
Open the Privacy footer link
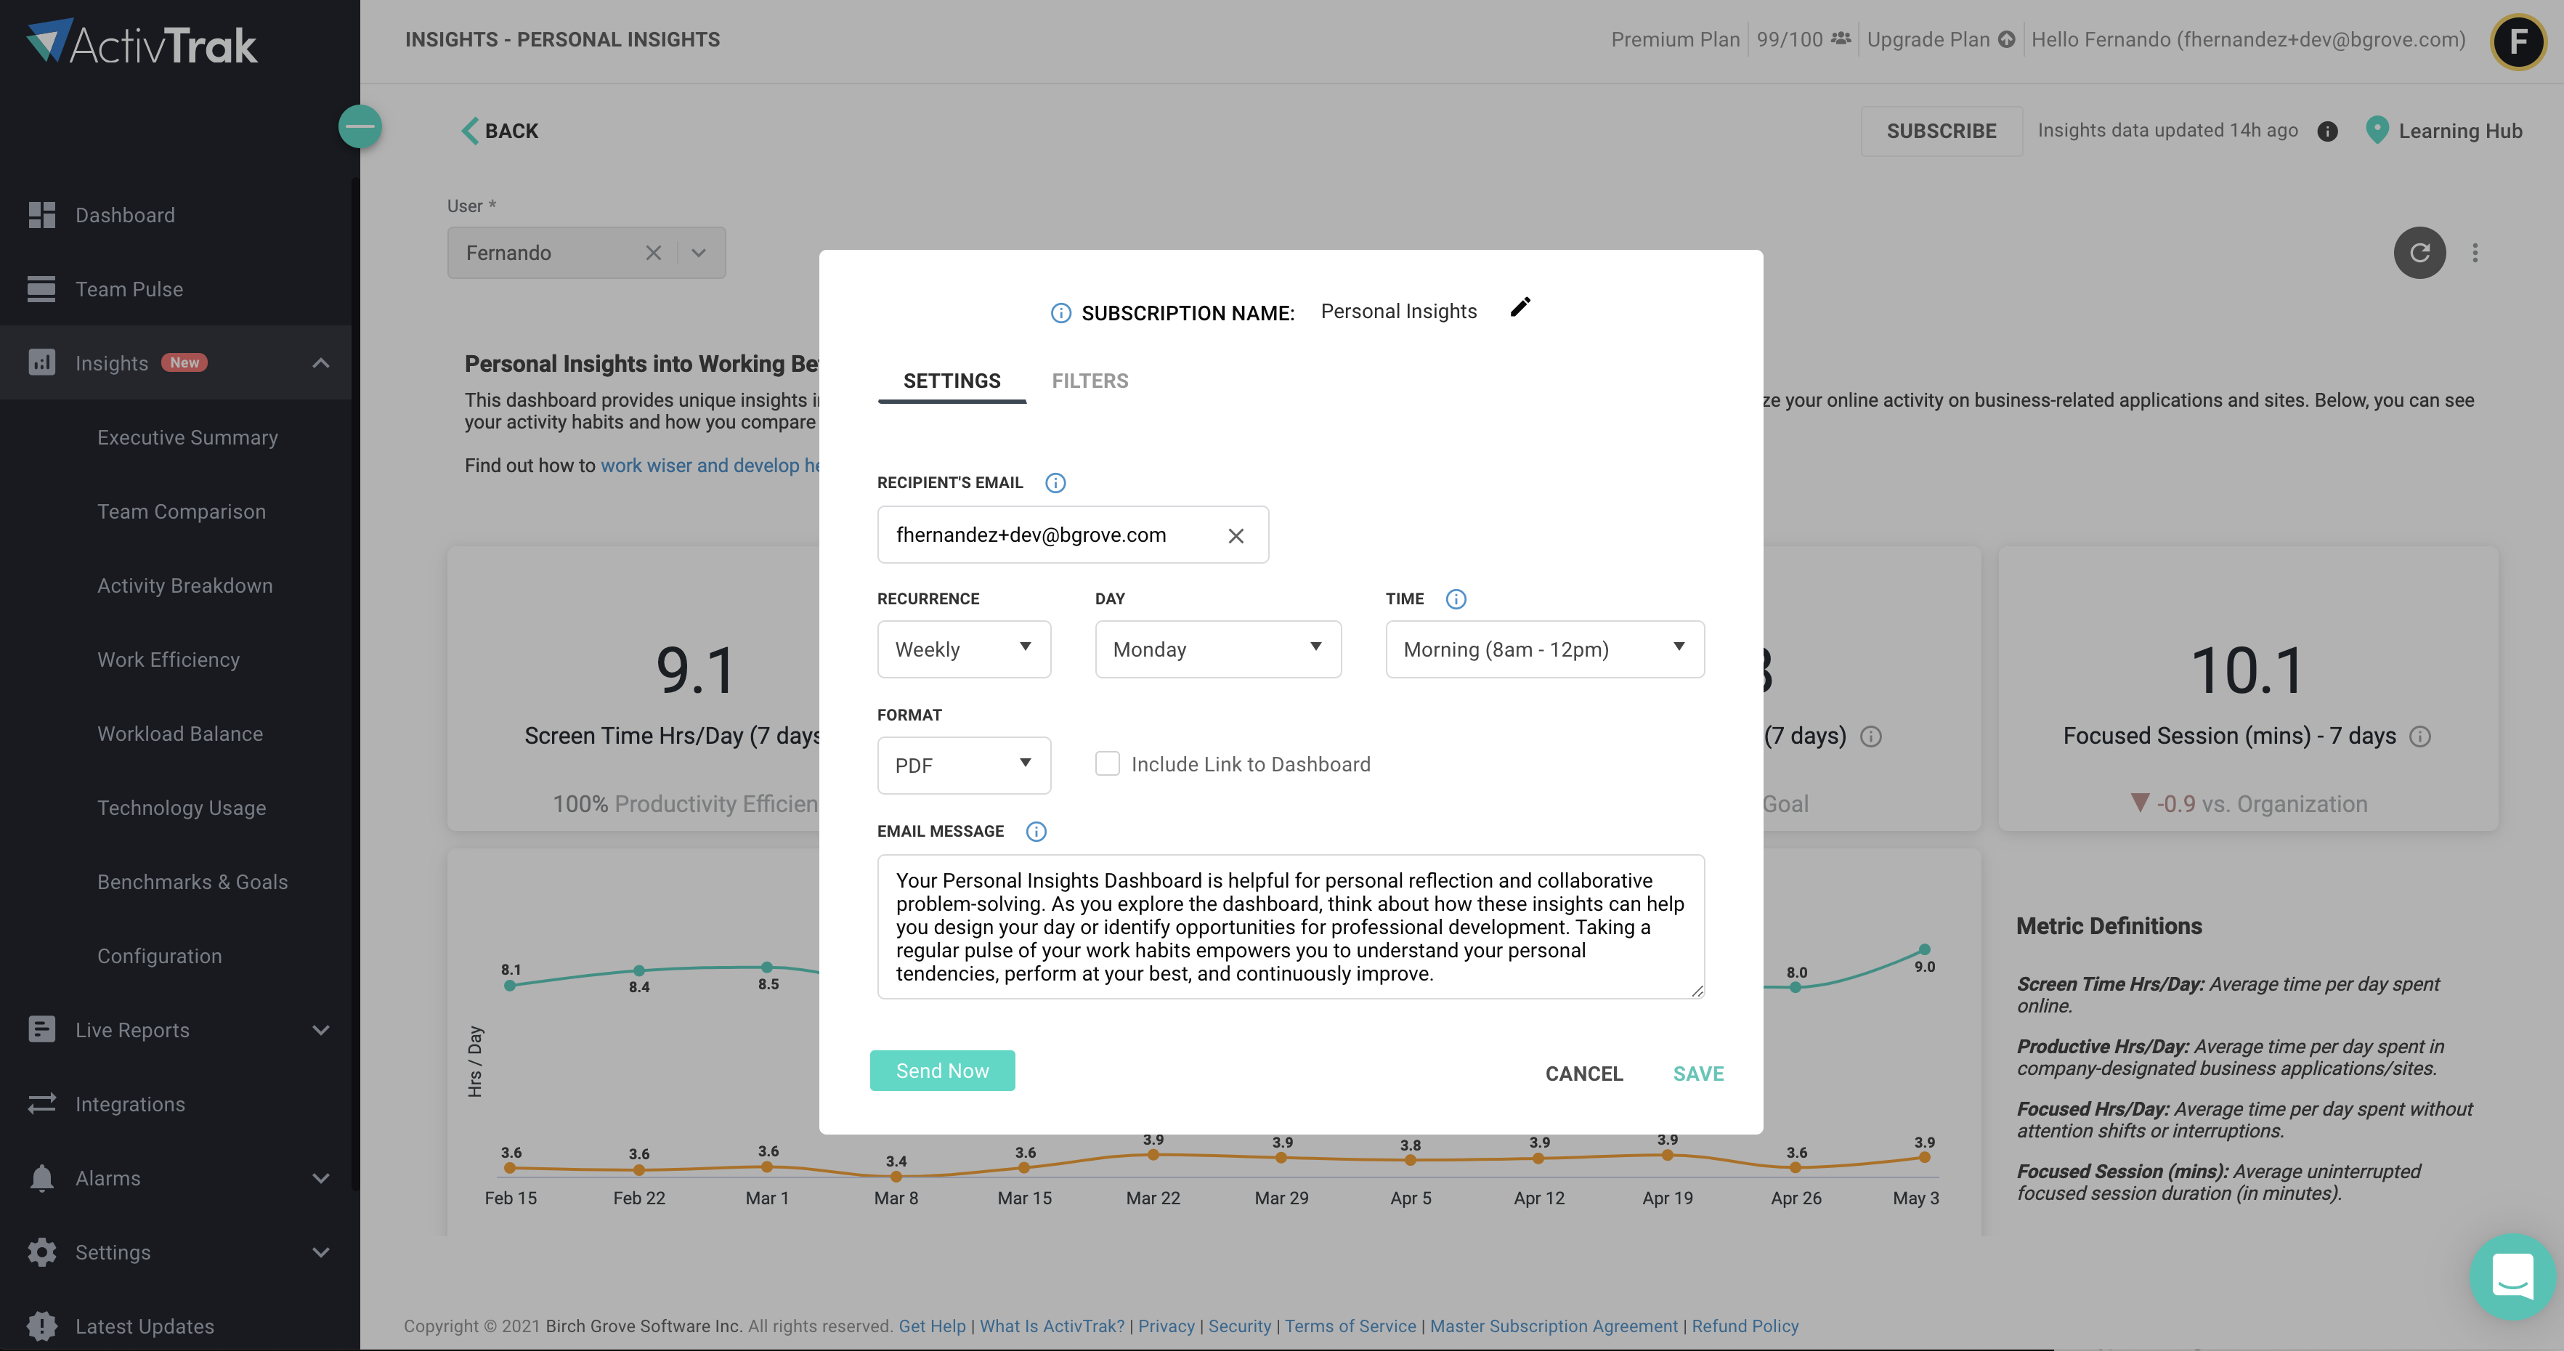[1166, 1326]
